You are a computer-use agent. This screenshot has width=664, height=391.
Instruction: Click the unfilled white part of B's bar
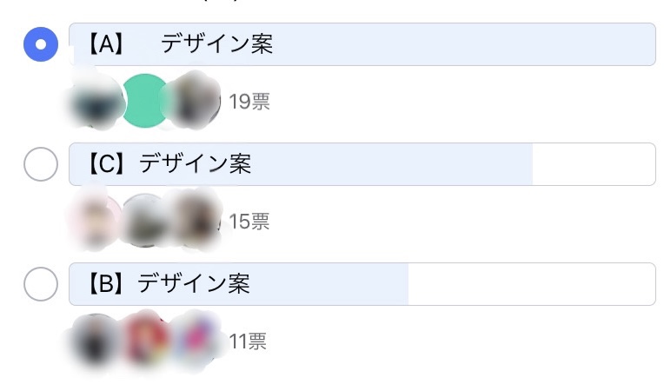tap(530, 284)
